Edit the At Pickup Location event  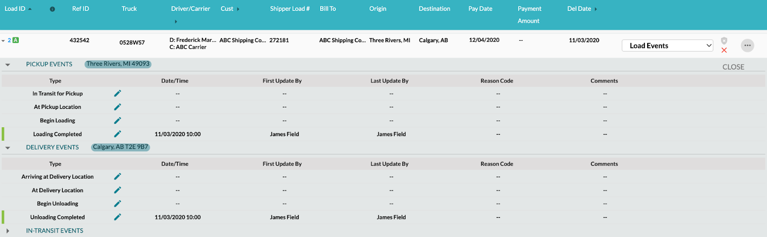click(117, 107)
